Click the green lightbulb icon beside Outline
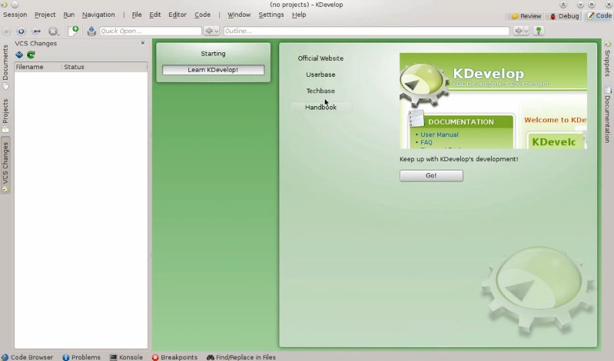Image resolution: width=614 pixels, height=361 pixels. point(539,31)
